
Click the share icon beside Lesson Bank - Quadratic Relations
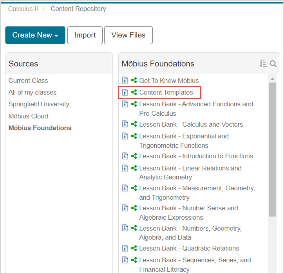[134, 248]
